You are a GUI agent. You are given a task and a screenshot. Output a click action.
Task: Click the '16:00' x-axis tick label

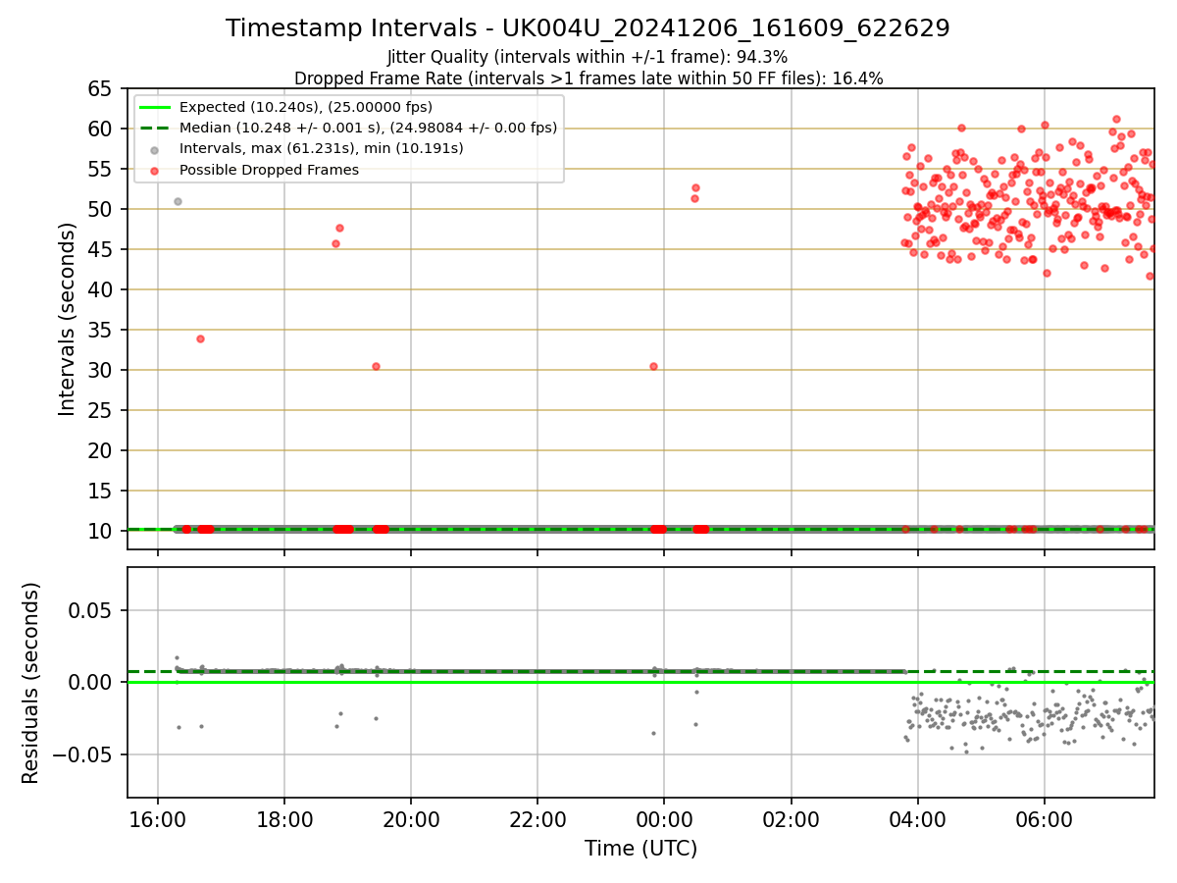coord(158,818)
